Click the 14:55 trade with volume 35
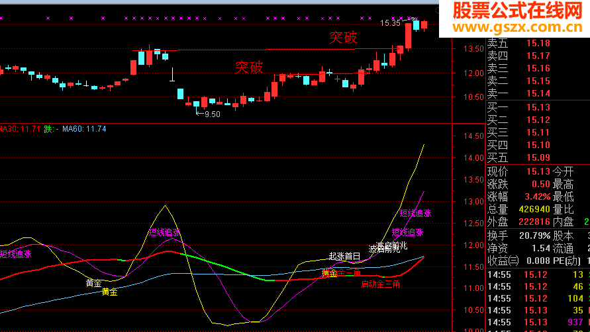This screenshot has width=590, height=332. [x=538, y=311]
